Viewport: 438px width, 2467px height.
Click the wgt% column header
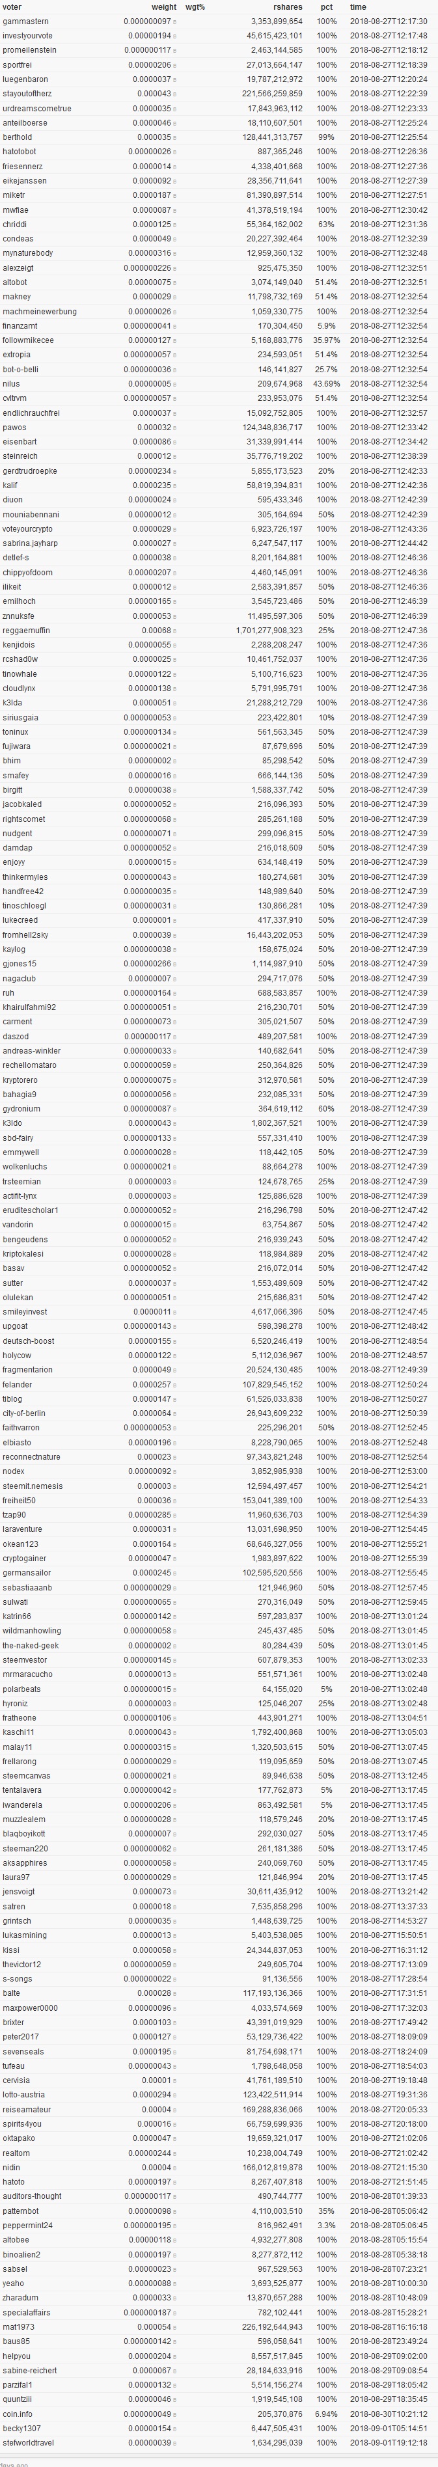coord(195,7)
